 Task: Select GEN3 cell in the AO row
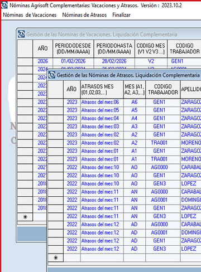click(x=163, y=184)
